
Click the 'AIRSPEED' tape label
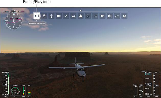(x=5, y=72)
